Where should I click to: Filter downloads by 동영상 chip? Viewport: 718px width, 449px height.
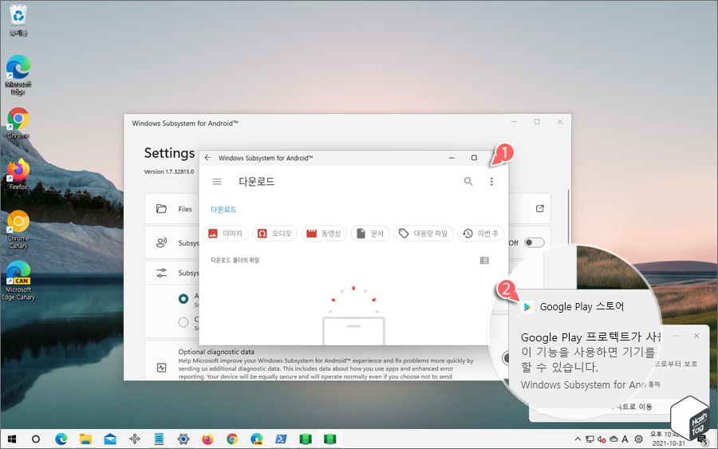pyautogui.click(x=324, y=234)
